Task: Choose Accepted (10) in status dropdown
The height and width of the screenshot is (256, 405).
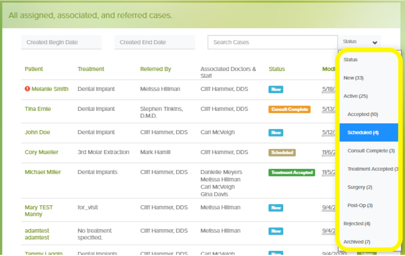Action: tap(363, 114)
